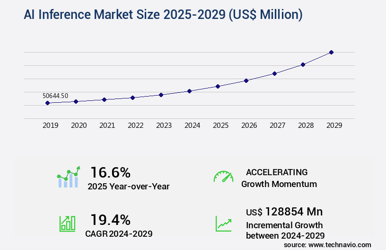Click the 2027 data point marker
This screenshot has width=386, height=250.
click(x=274, y=73)
